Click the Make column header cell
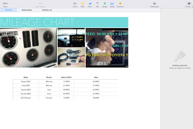Screen dimensions: 193x129 [26, 77]
